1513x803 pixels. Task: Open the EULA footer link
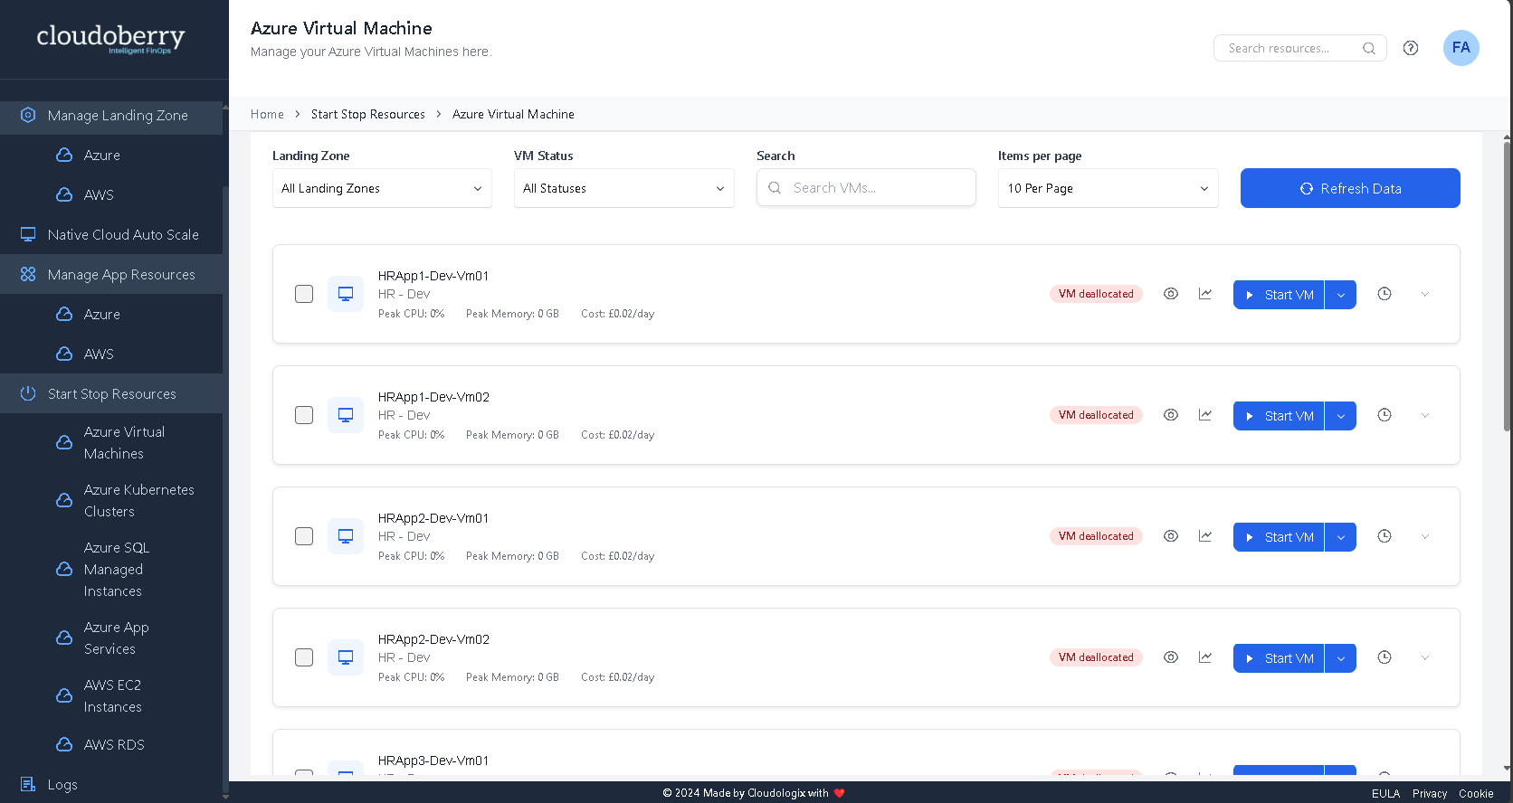[x=1385, y=793]
